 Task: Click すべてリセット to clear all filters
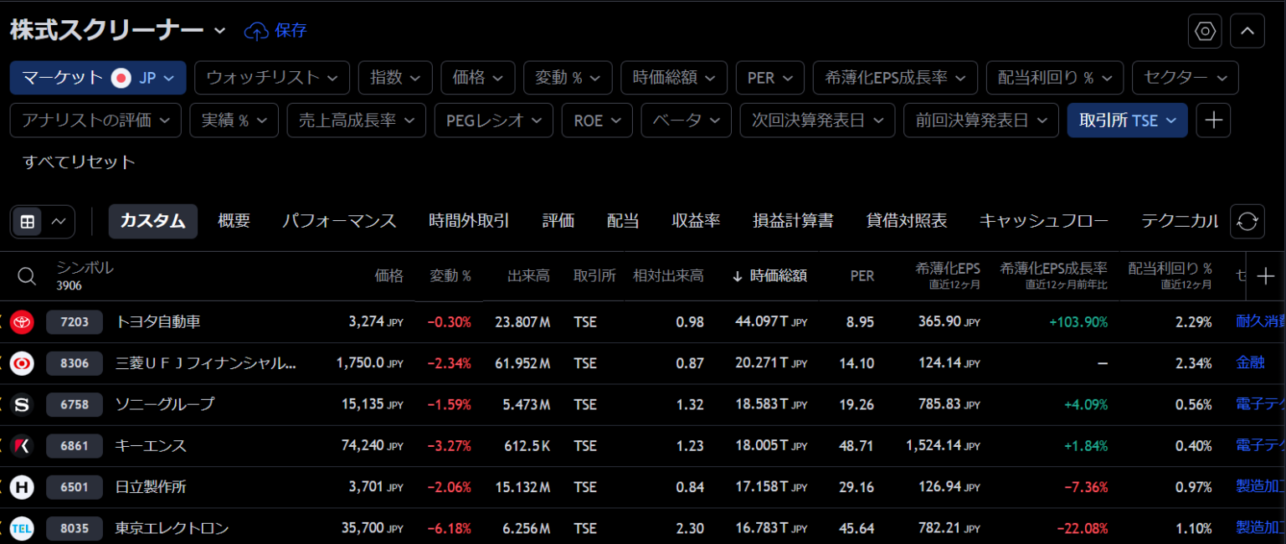(78, 162)
